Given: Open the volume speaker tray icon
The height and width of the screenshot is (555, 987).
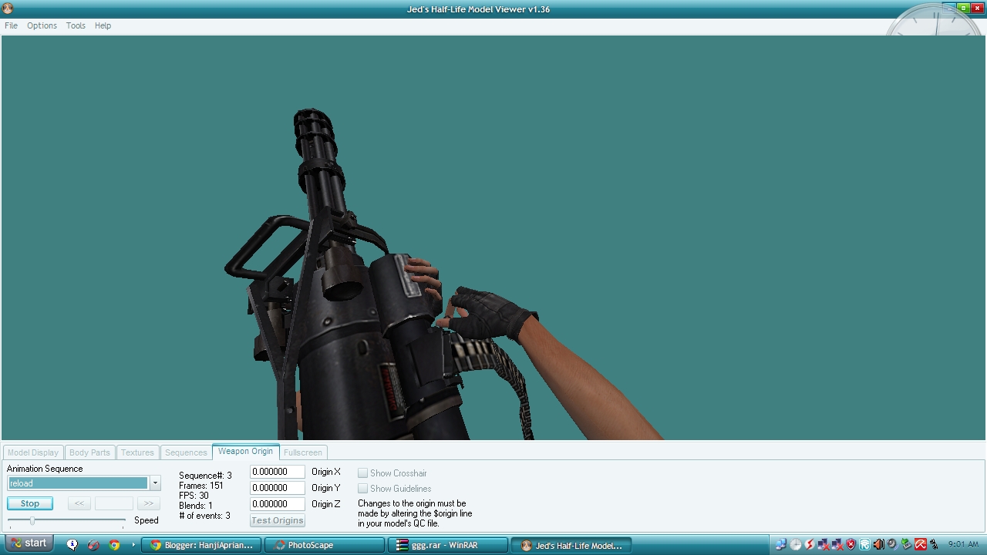Looking at the screenshot, I should point(893,545).
